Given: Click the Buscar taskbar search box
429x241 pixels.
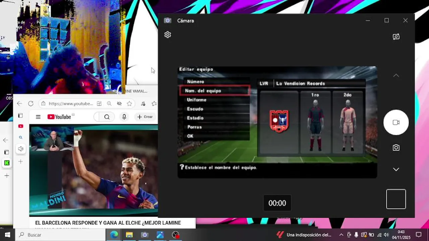Looking at the screenshot, I should pos(60,235).
